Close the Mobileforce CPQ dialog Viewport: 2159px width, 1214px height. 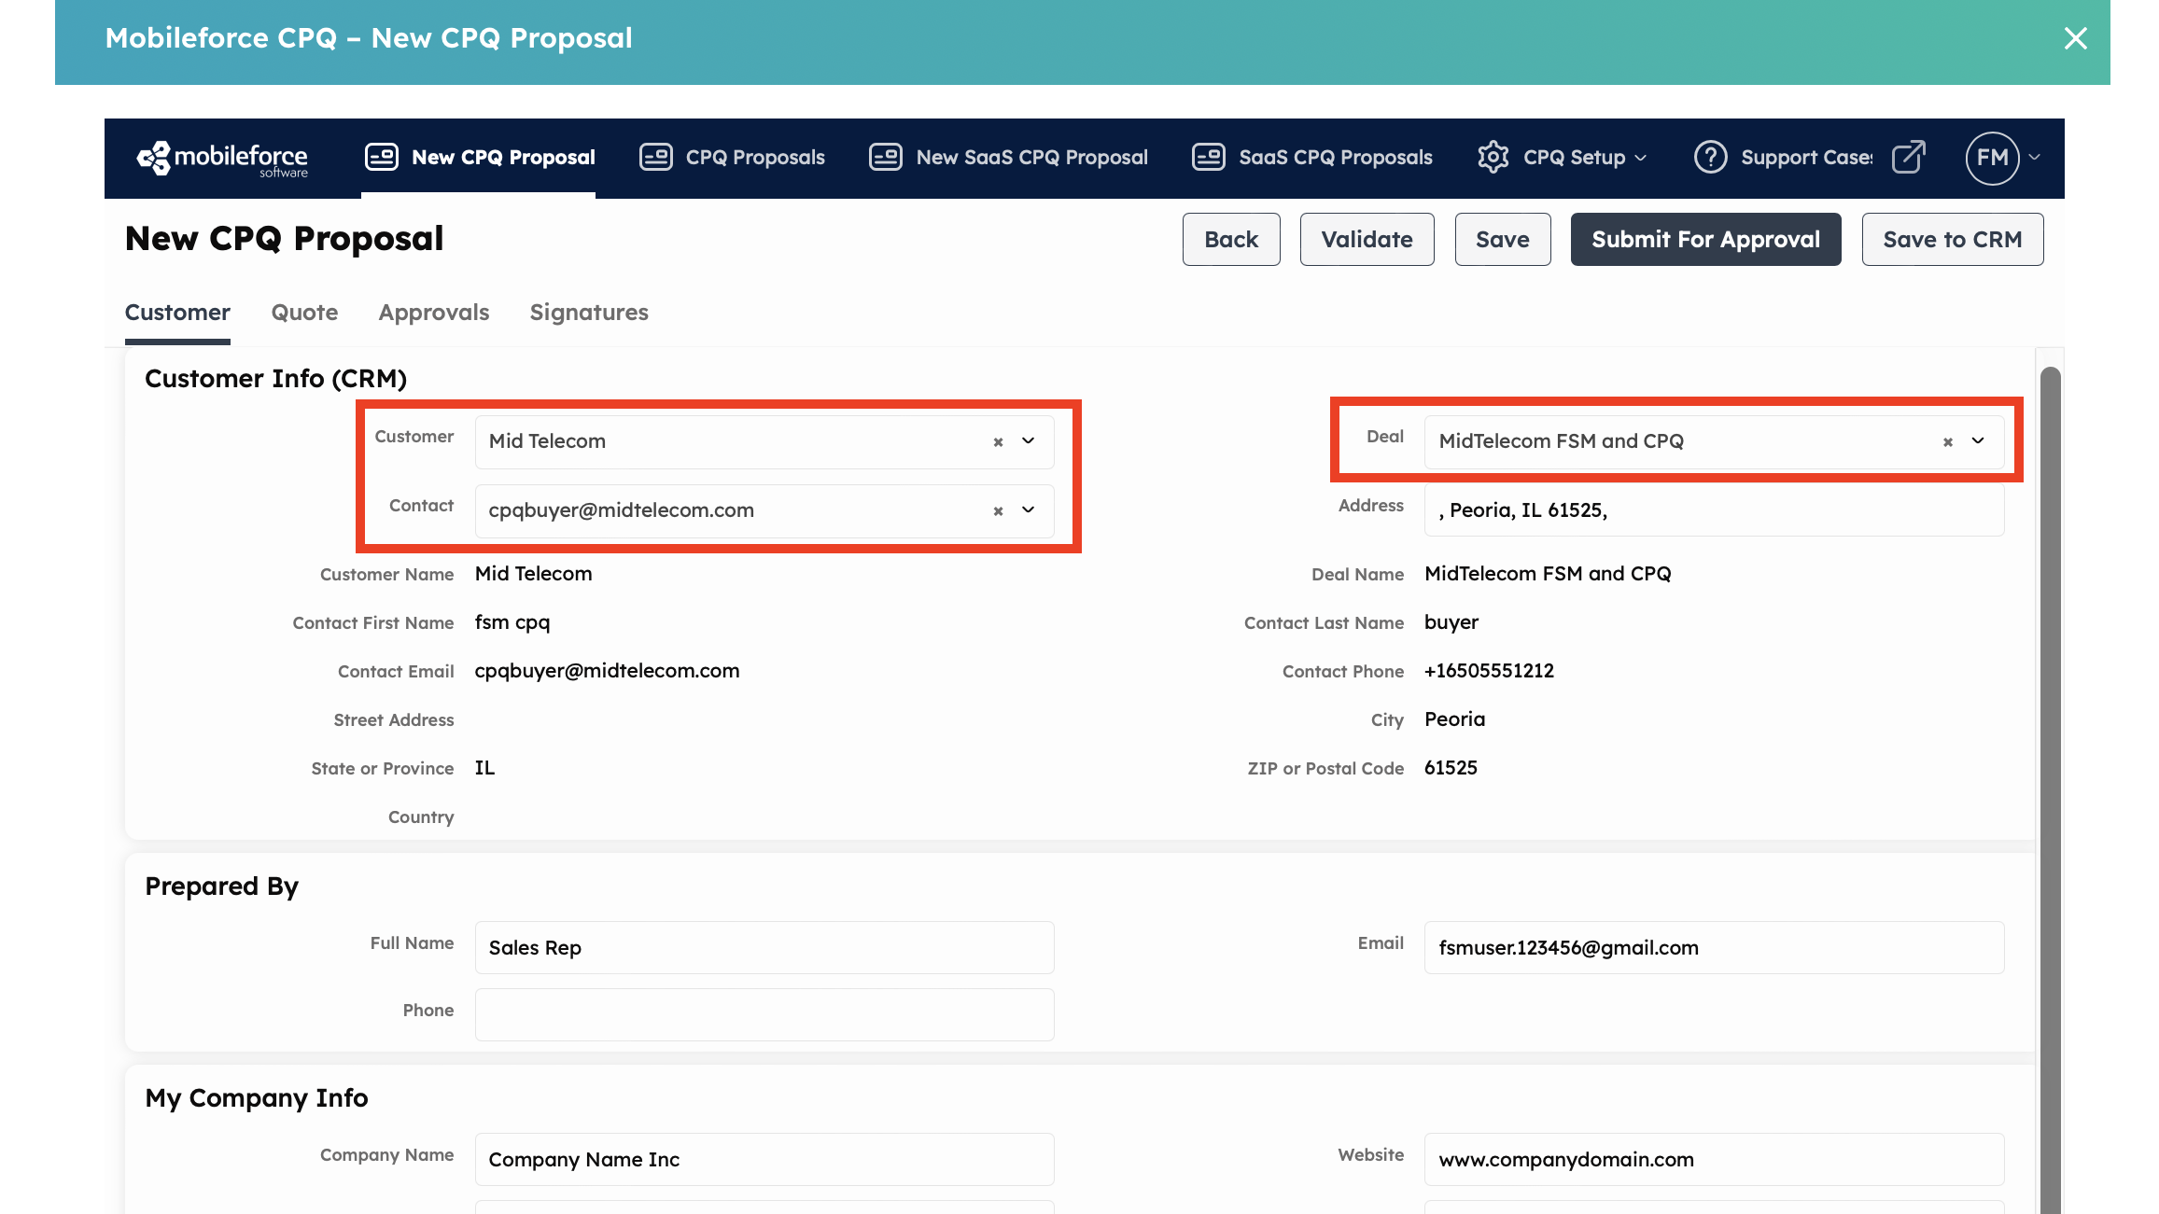[x=2075, y=38]
